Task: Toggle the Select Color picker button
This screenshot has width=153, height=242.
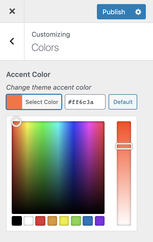Action: (34, 102)
